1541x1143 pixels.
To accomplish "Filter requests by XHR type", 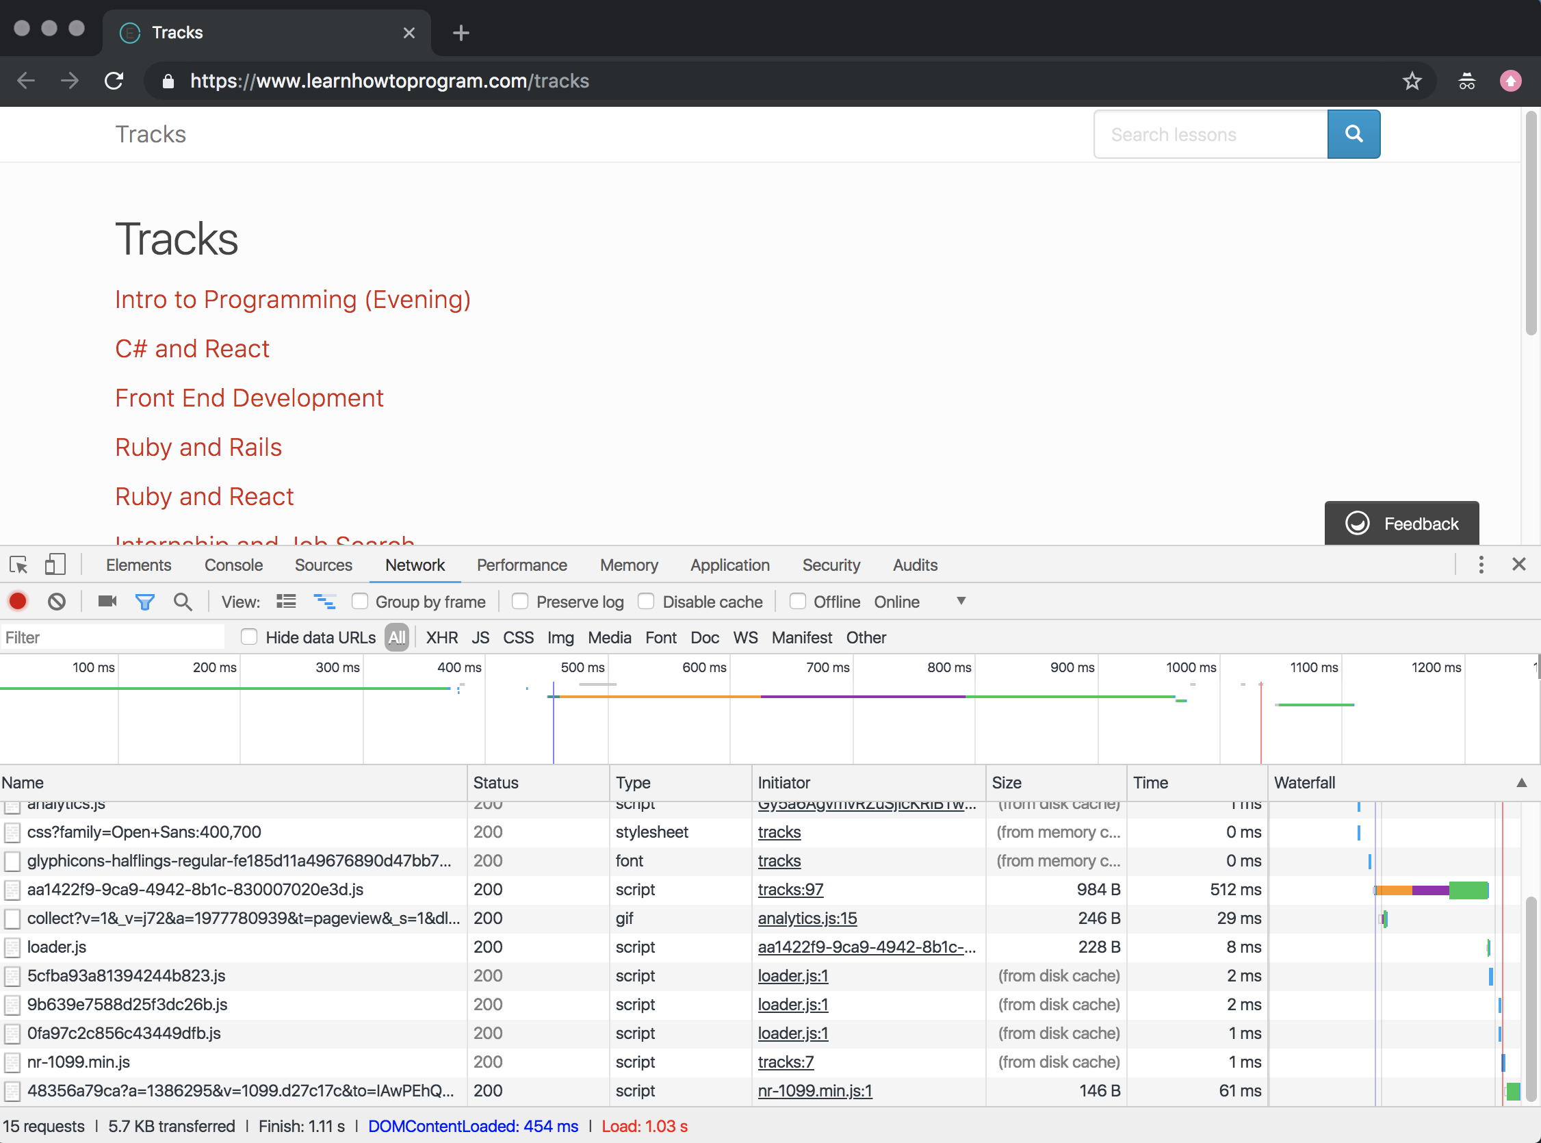I will pyautogui.click(x=442, y=637).
